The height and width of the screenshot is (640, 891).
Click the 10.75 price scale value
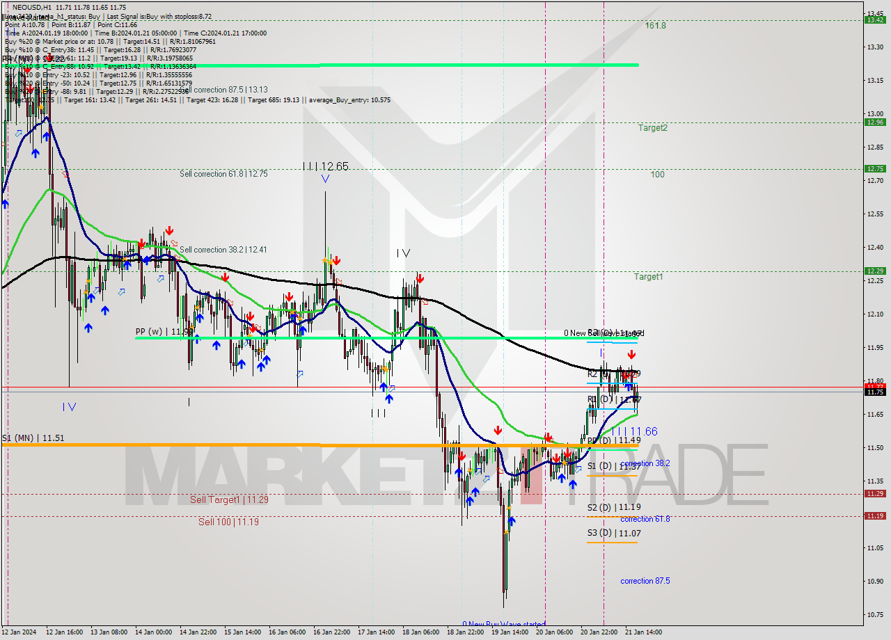pyautogui.click(x=874, y=614)
